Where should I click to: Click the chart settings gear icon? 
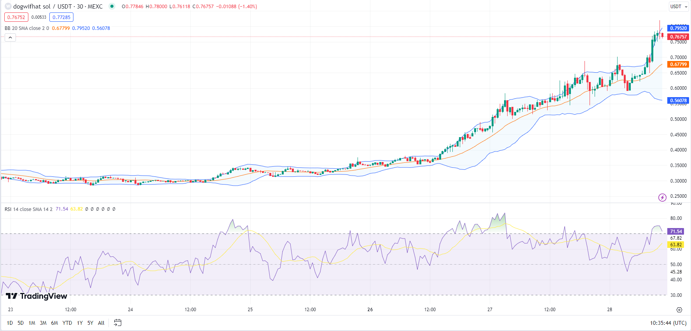679,310
